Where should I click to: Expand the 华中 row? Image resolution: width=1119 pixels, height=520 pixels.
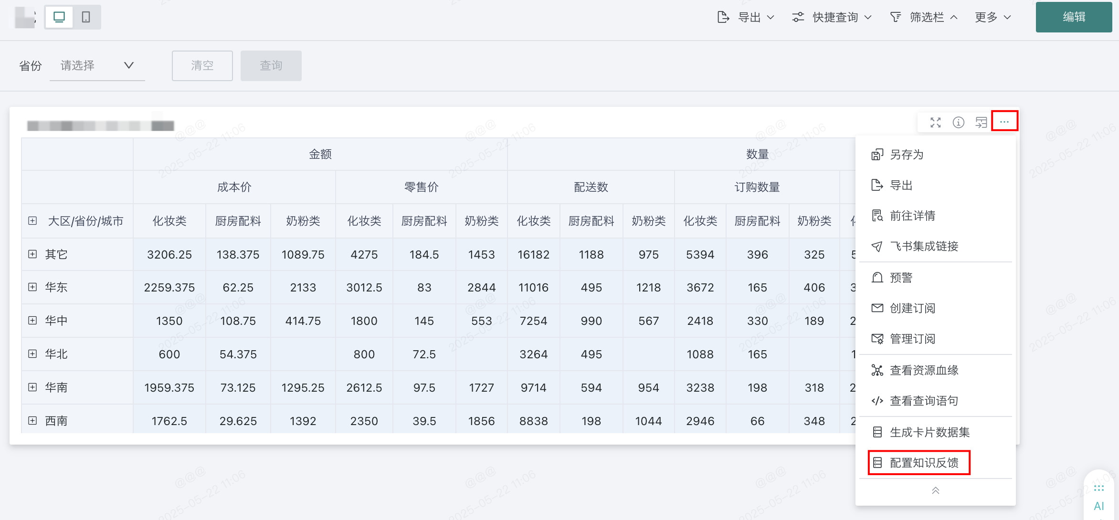click(x=32, y=320)
